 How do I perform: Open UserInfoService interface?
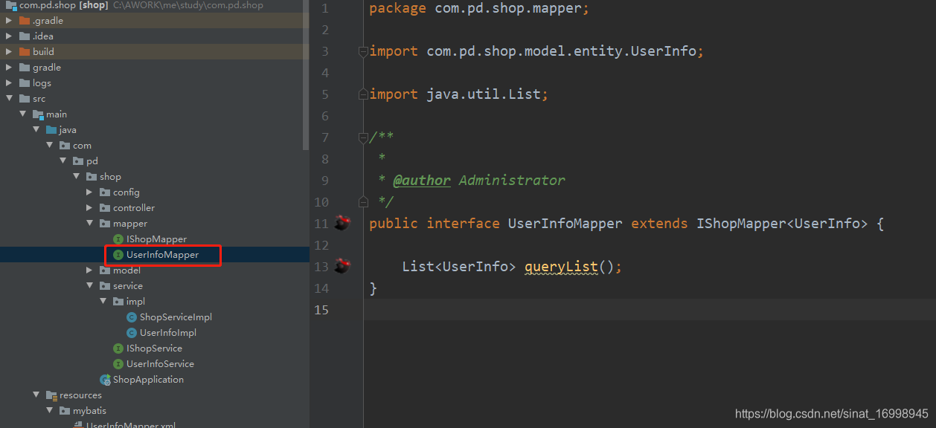pos(160,363)
